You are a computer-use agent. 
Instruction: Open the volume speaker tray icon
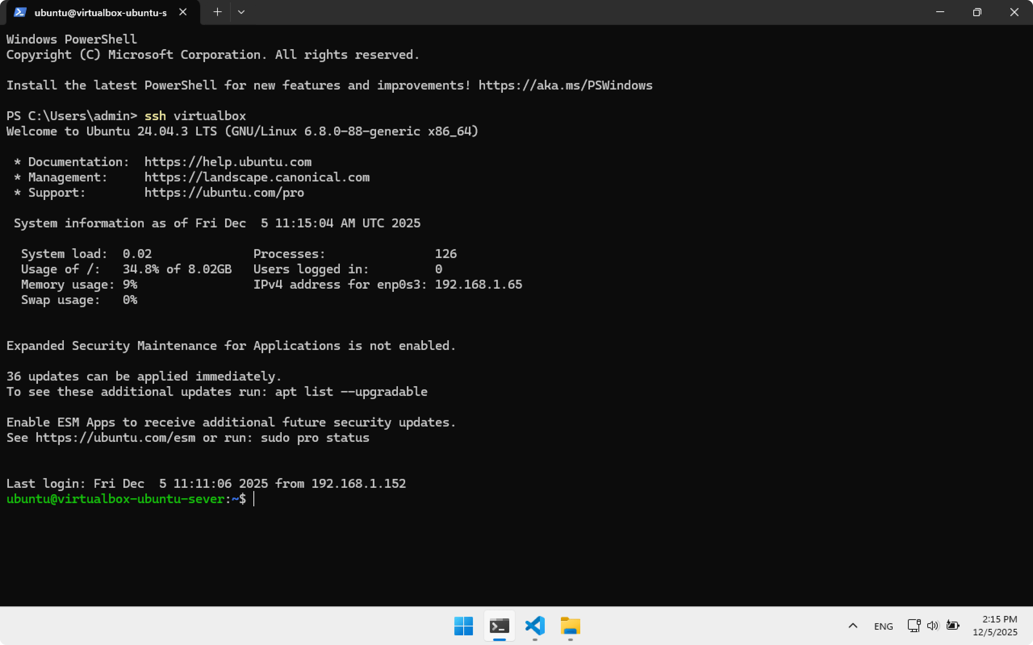coord(933,625)
